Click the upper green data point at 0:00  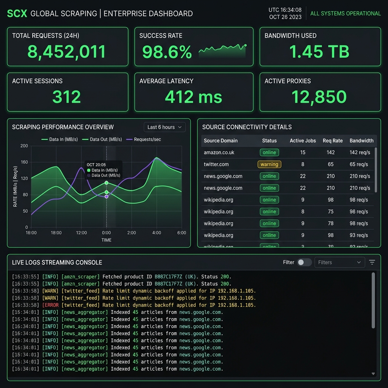(106, 183)
